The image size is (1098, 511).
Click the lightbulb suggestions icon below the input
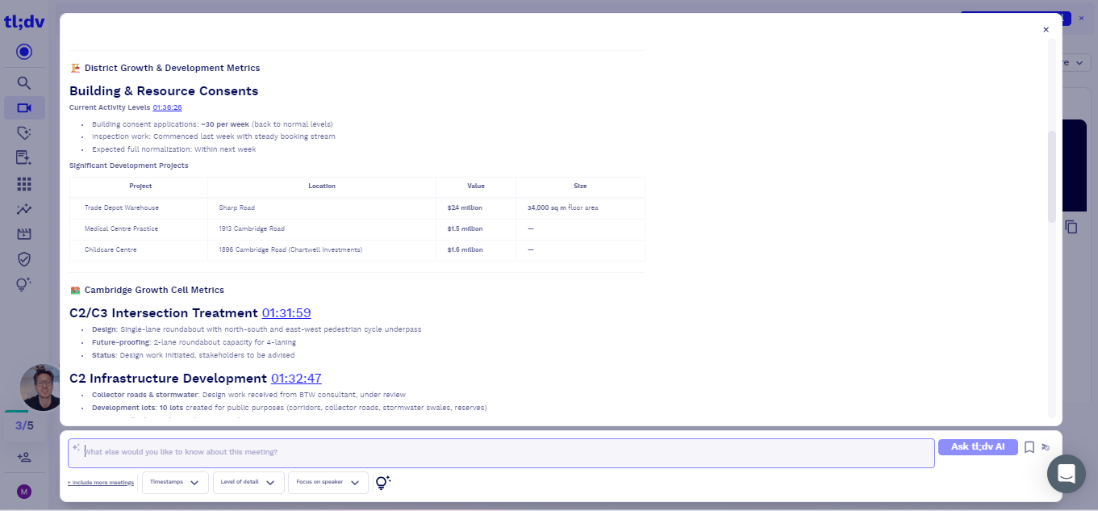[383, 482]
